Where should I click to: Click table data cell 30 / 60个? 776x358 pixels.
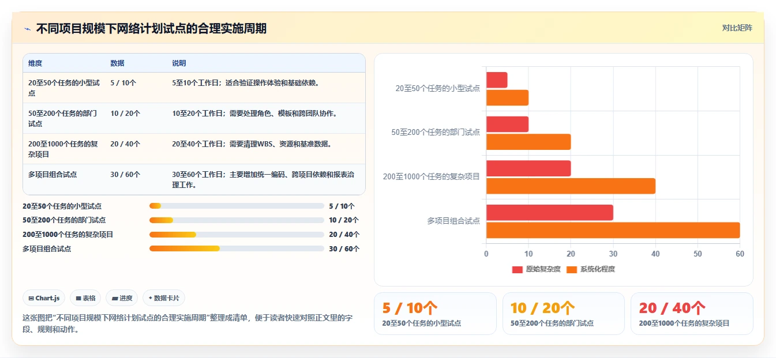pyautogui.click(x=125, y=174)
